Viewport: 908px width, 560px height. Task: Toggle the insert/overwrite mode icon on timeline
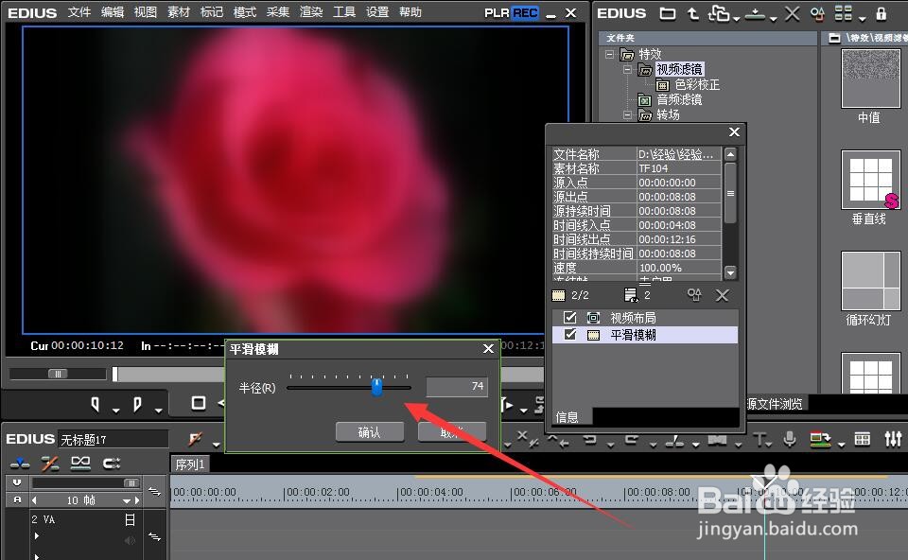point(20,464)
